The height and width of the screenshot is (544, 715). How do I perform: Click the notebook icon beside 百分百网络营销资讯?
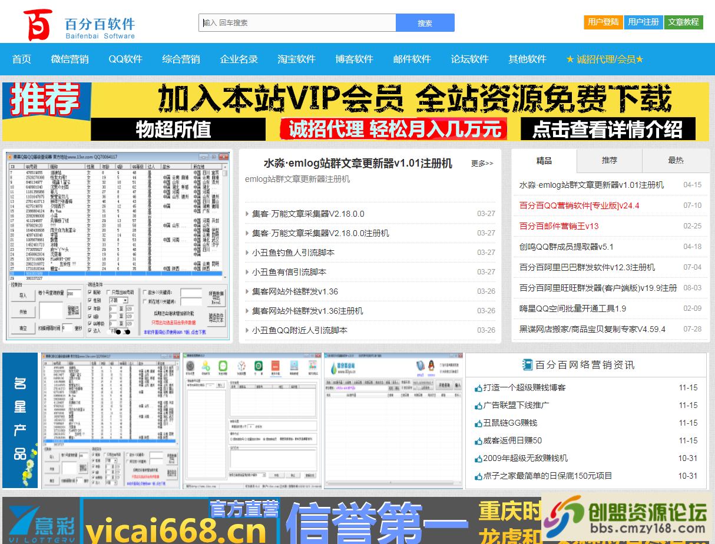tap(528, 364)
